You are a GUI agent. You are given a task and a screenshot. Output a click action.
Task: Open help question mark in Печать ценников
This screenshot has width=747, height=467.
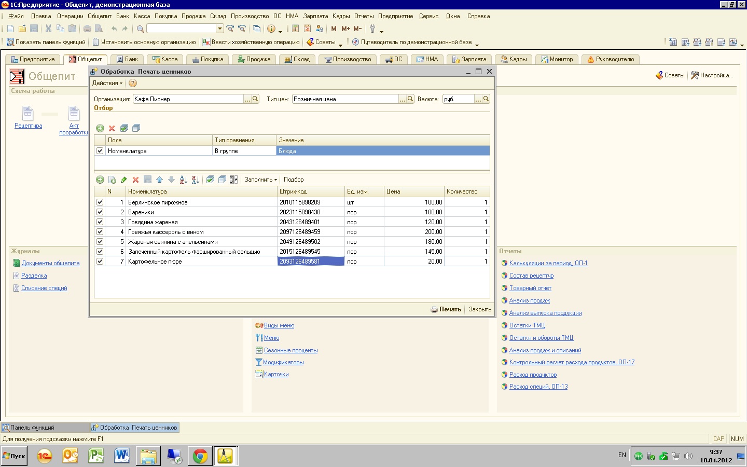click(x=133, y=83)
